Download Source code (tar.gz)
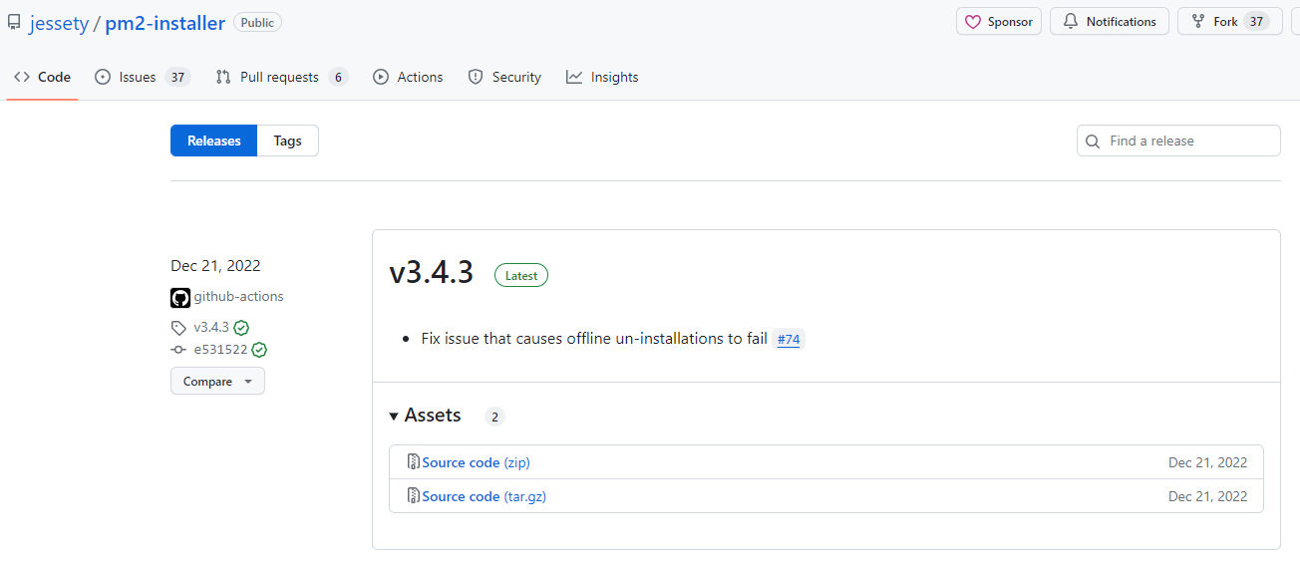 [484, 496]
